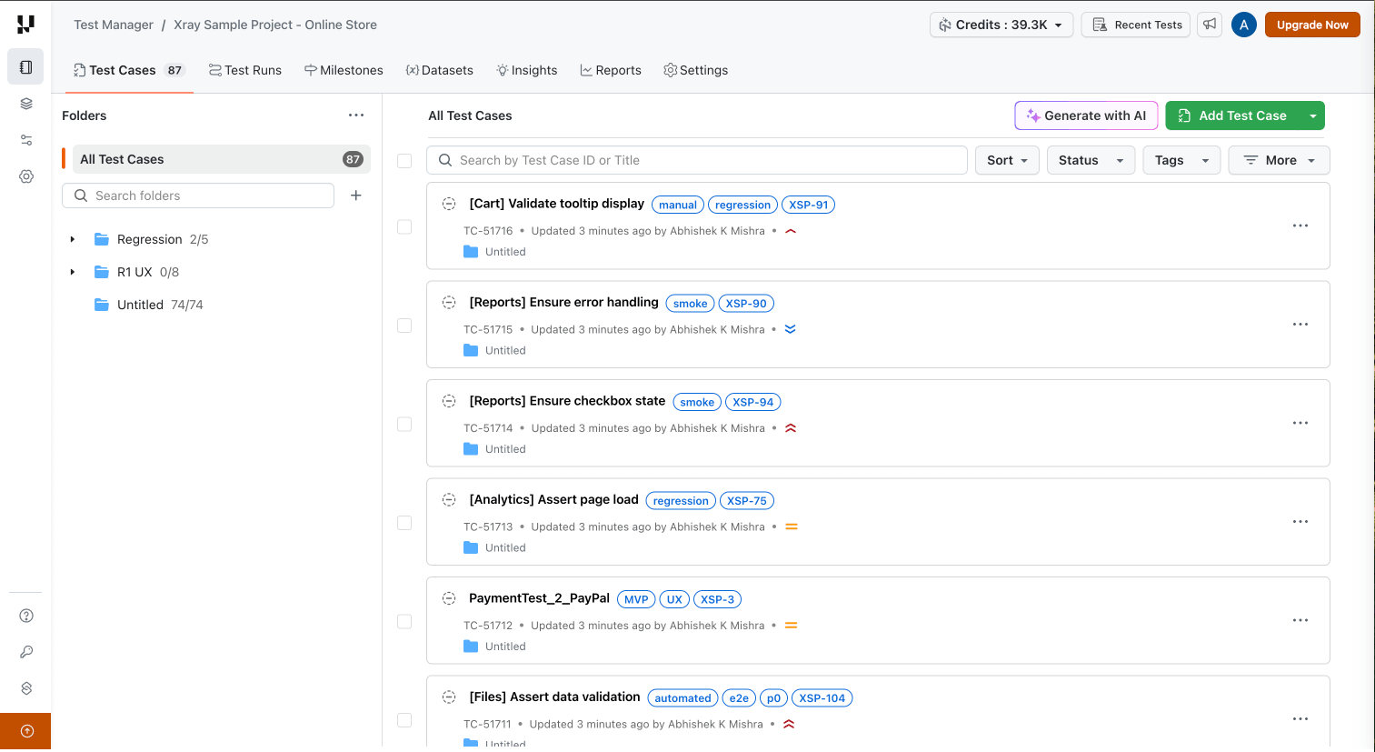This screenshot has height=752, width=1375.
Task: Check the Assert page load checkbox
Action: 404,523
